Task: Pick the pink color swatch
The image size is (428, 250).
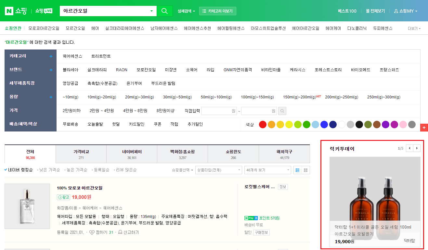Action: pos(403,124)
